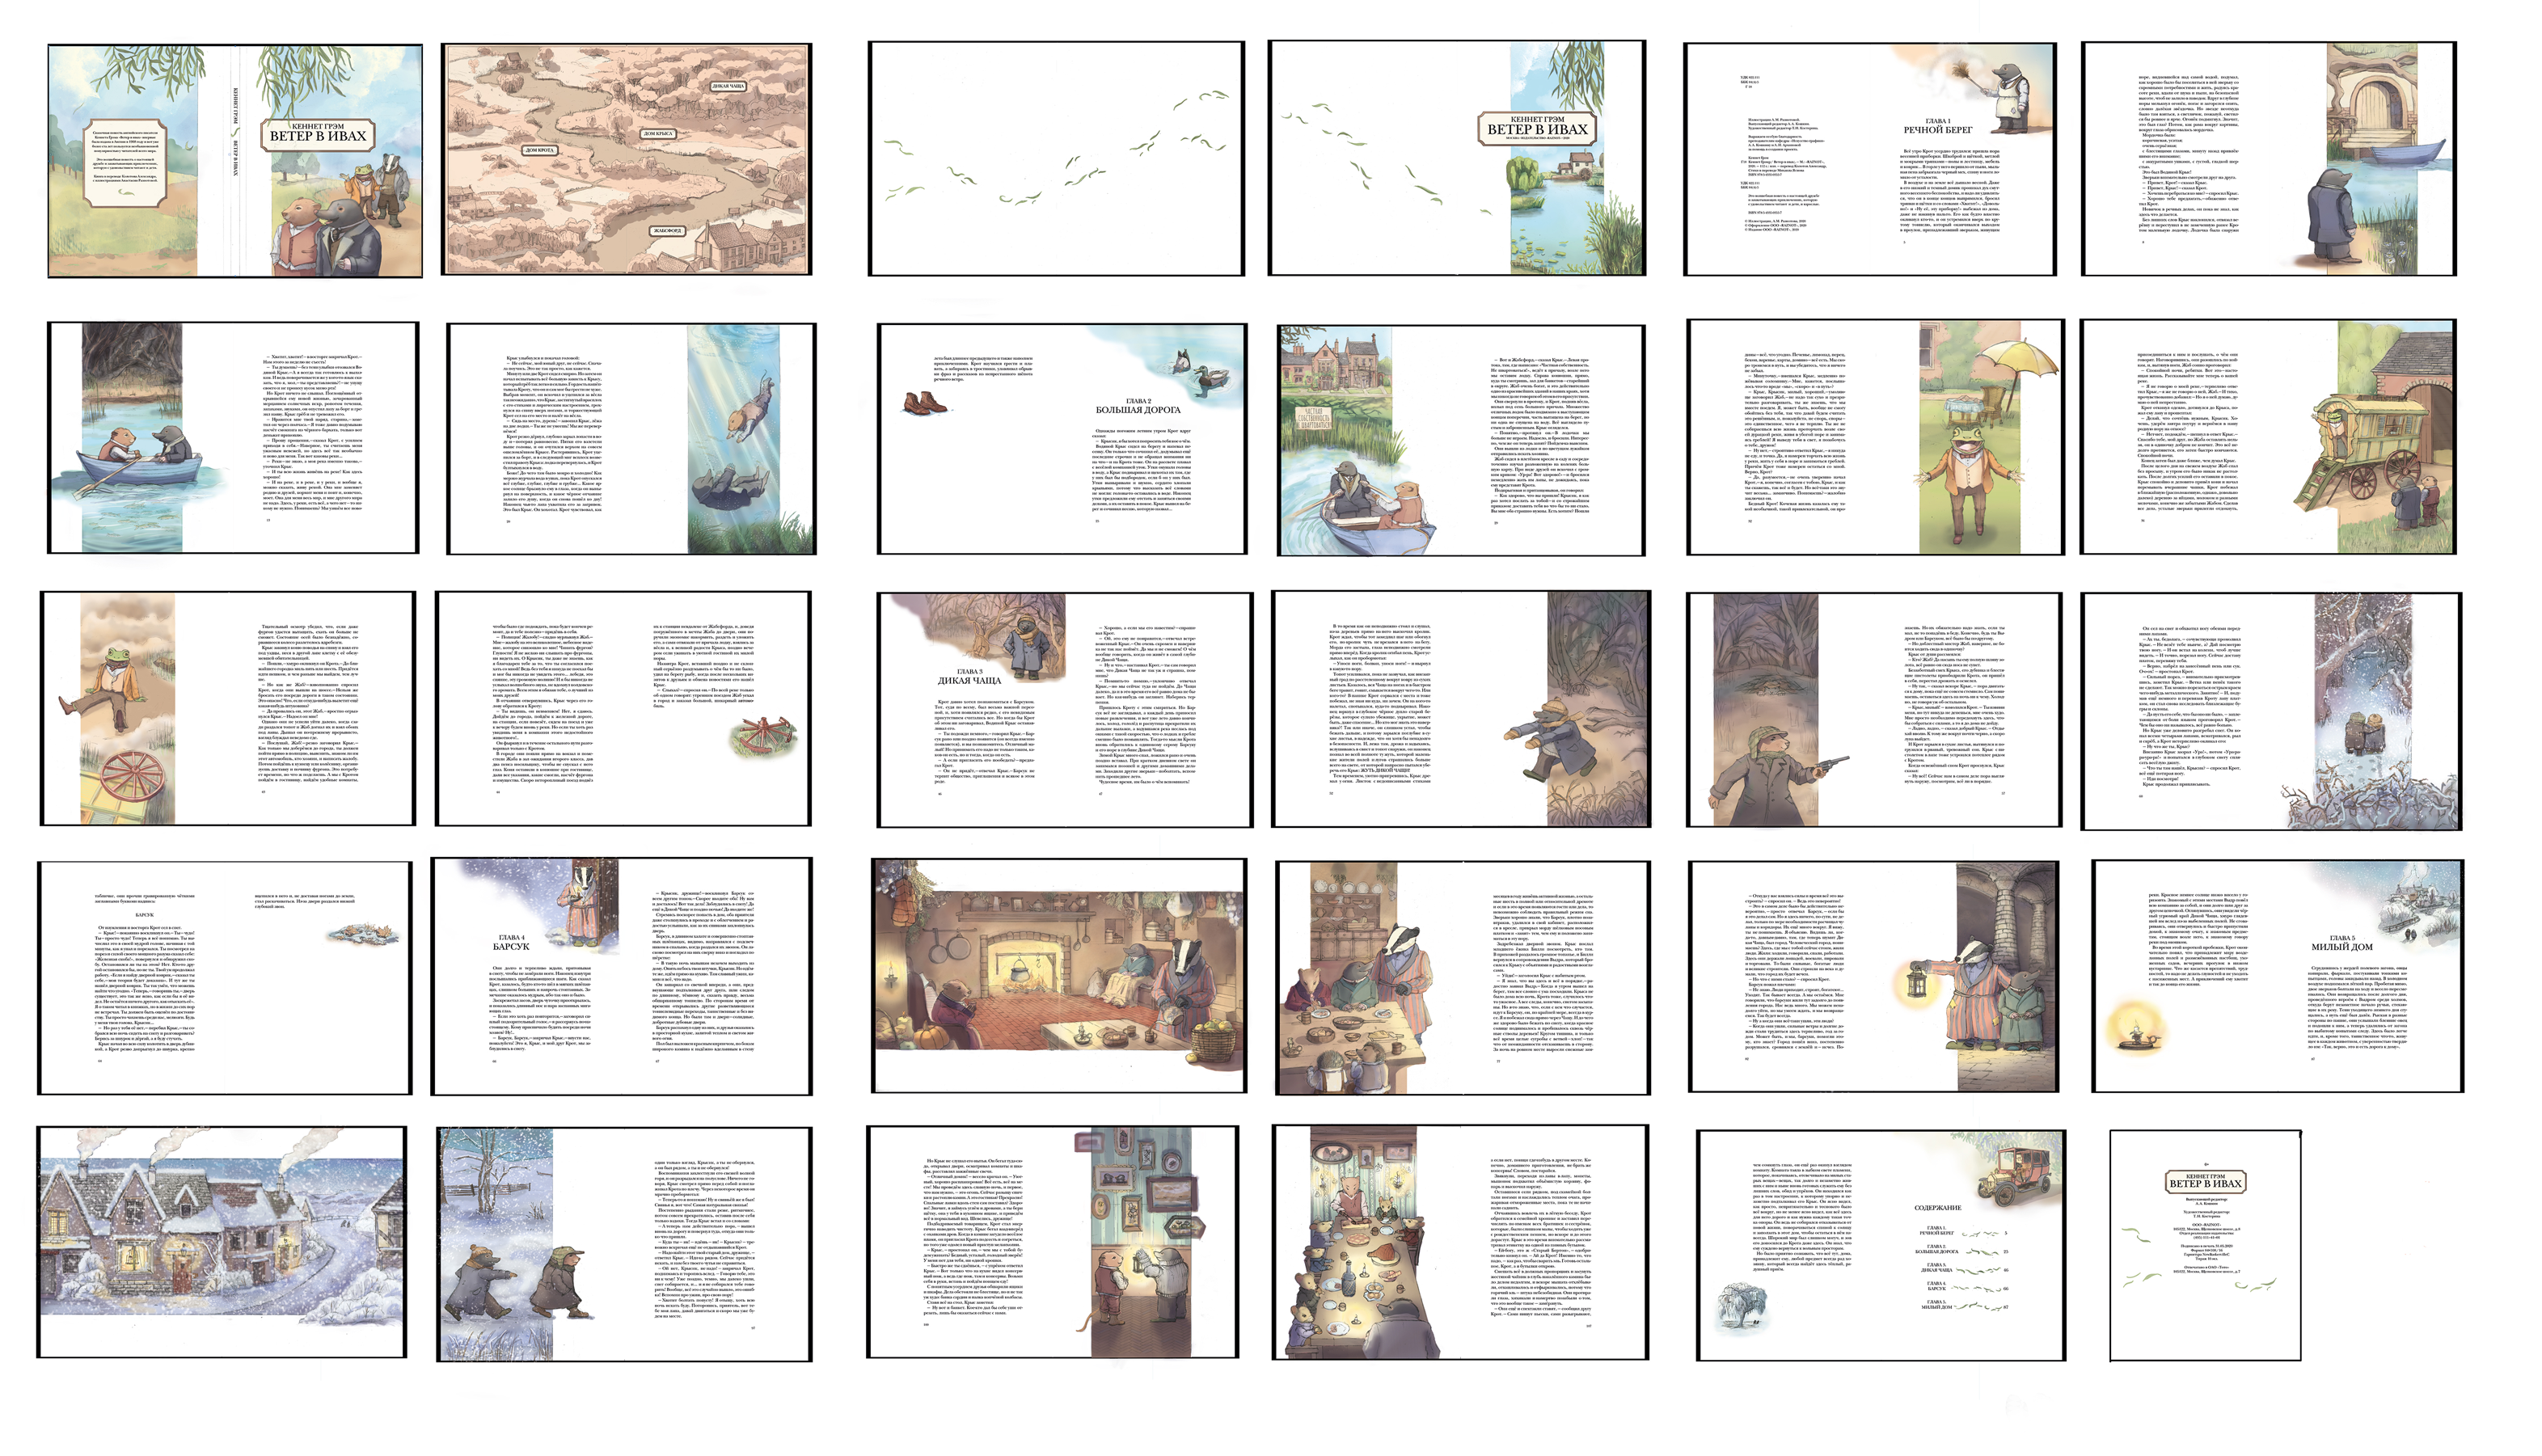Image resolution: width=2542 pixels, height=1456 pixels.
Task: Select the title page spread with river mill
Action: 1457,158
